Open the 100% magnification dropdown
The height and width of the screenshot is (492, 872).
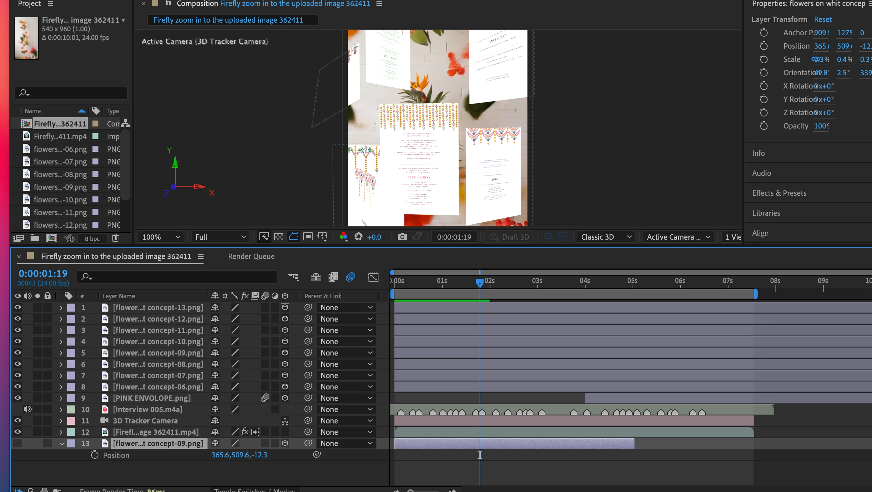pyautogui.click(x=161, y=237)
